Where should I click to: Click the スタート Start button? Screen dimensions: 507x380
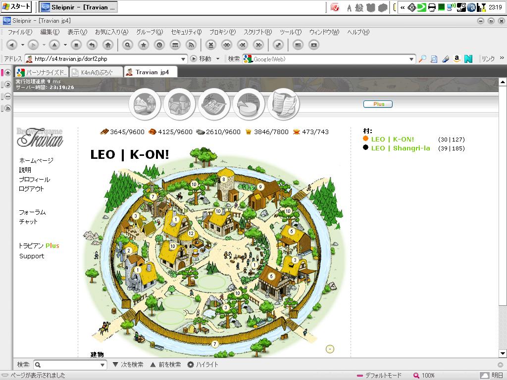16,6
